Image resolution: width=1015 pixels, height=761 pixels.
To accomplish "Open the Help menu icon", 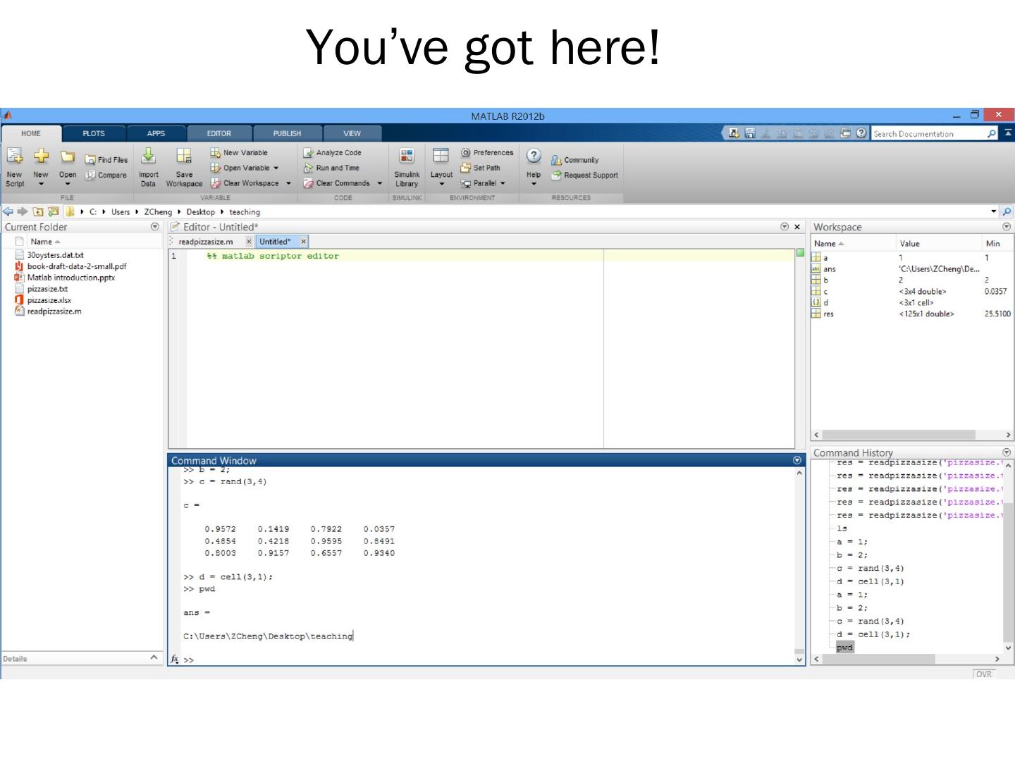I will [534, 156].
